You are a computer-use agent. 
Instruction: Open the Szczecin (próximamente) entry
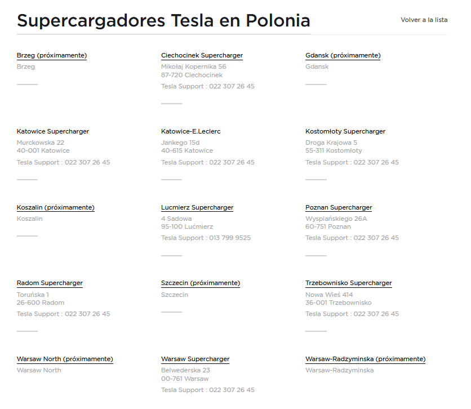click(x=201, y=283)
